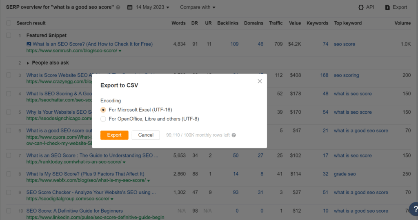The image size is (418, 220).
Task: Sort by the Words column header
Action: 178,23
